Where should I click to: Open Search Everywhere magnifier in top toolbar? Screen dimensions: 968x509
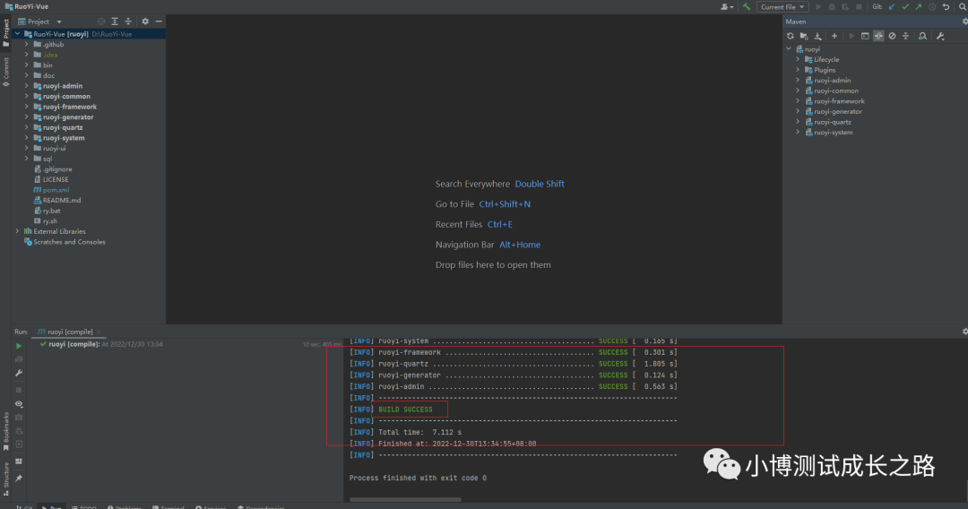[x=963, y=7]
